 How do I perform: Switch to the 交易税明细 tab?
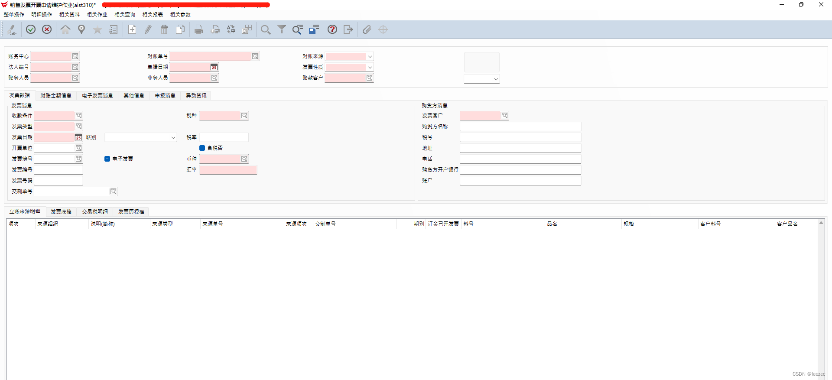(95, 212)
